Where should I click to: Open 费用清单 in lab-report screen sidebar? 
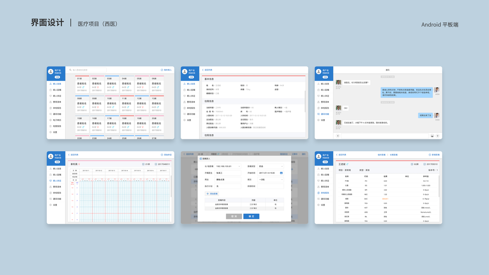pos(324,187)
